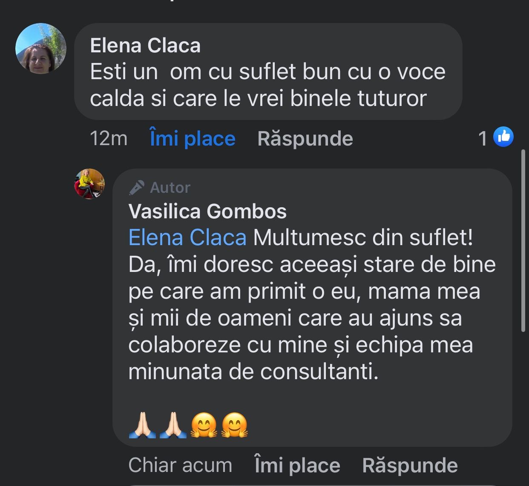Open Elena Claca's profile picture
Screen dimensions: 529x486
click(41, 49)
